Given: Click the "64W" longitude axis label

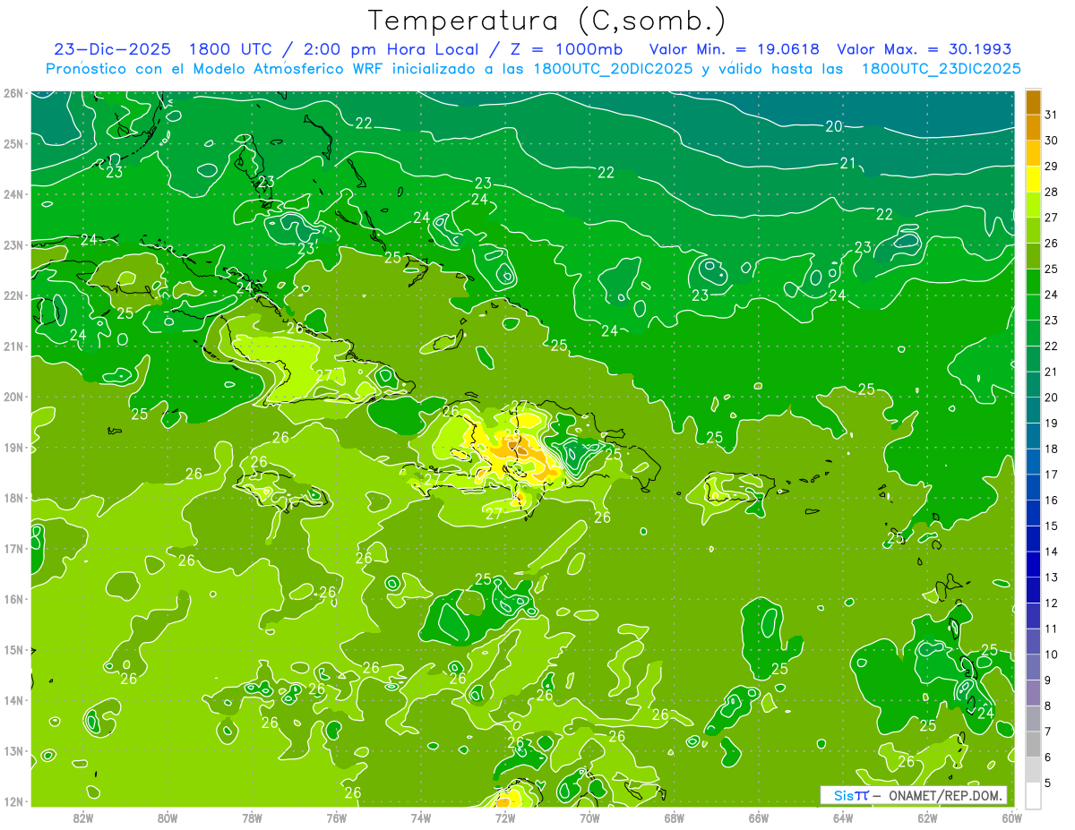Looking at the screenshot, I should [x=843, y=817].
